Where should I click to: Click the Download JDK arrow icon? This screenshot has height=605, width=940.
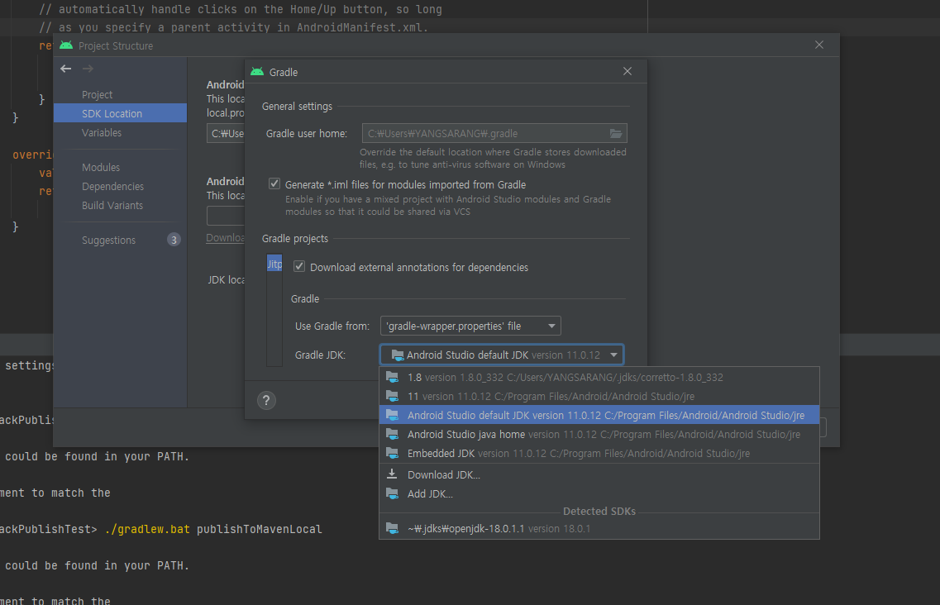click(x=392, y=474)
